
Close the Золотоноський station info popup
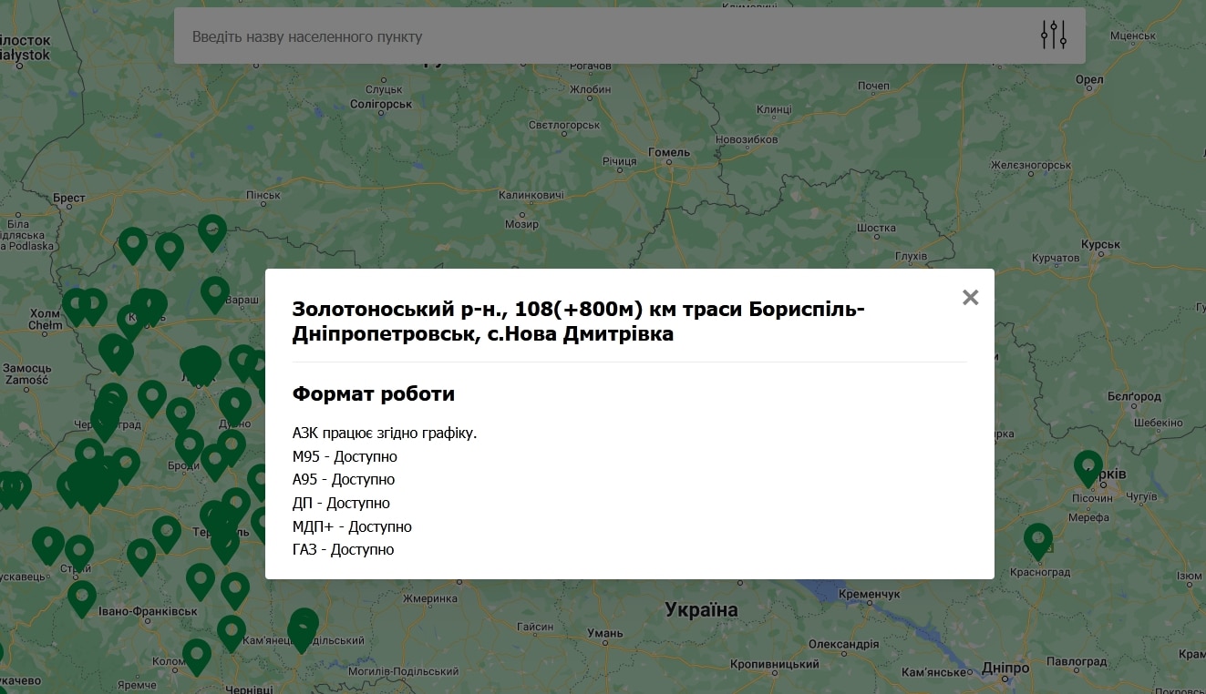pyautogui.click(x=969, y=297)
